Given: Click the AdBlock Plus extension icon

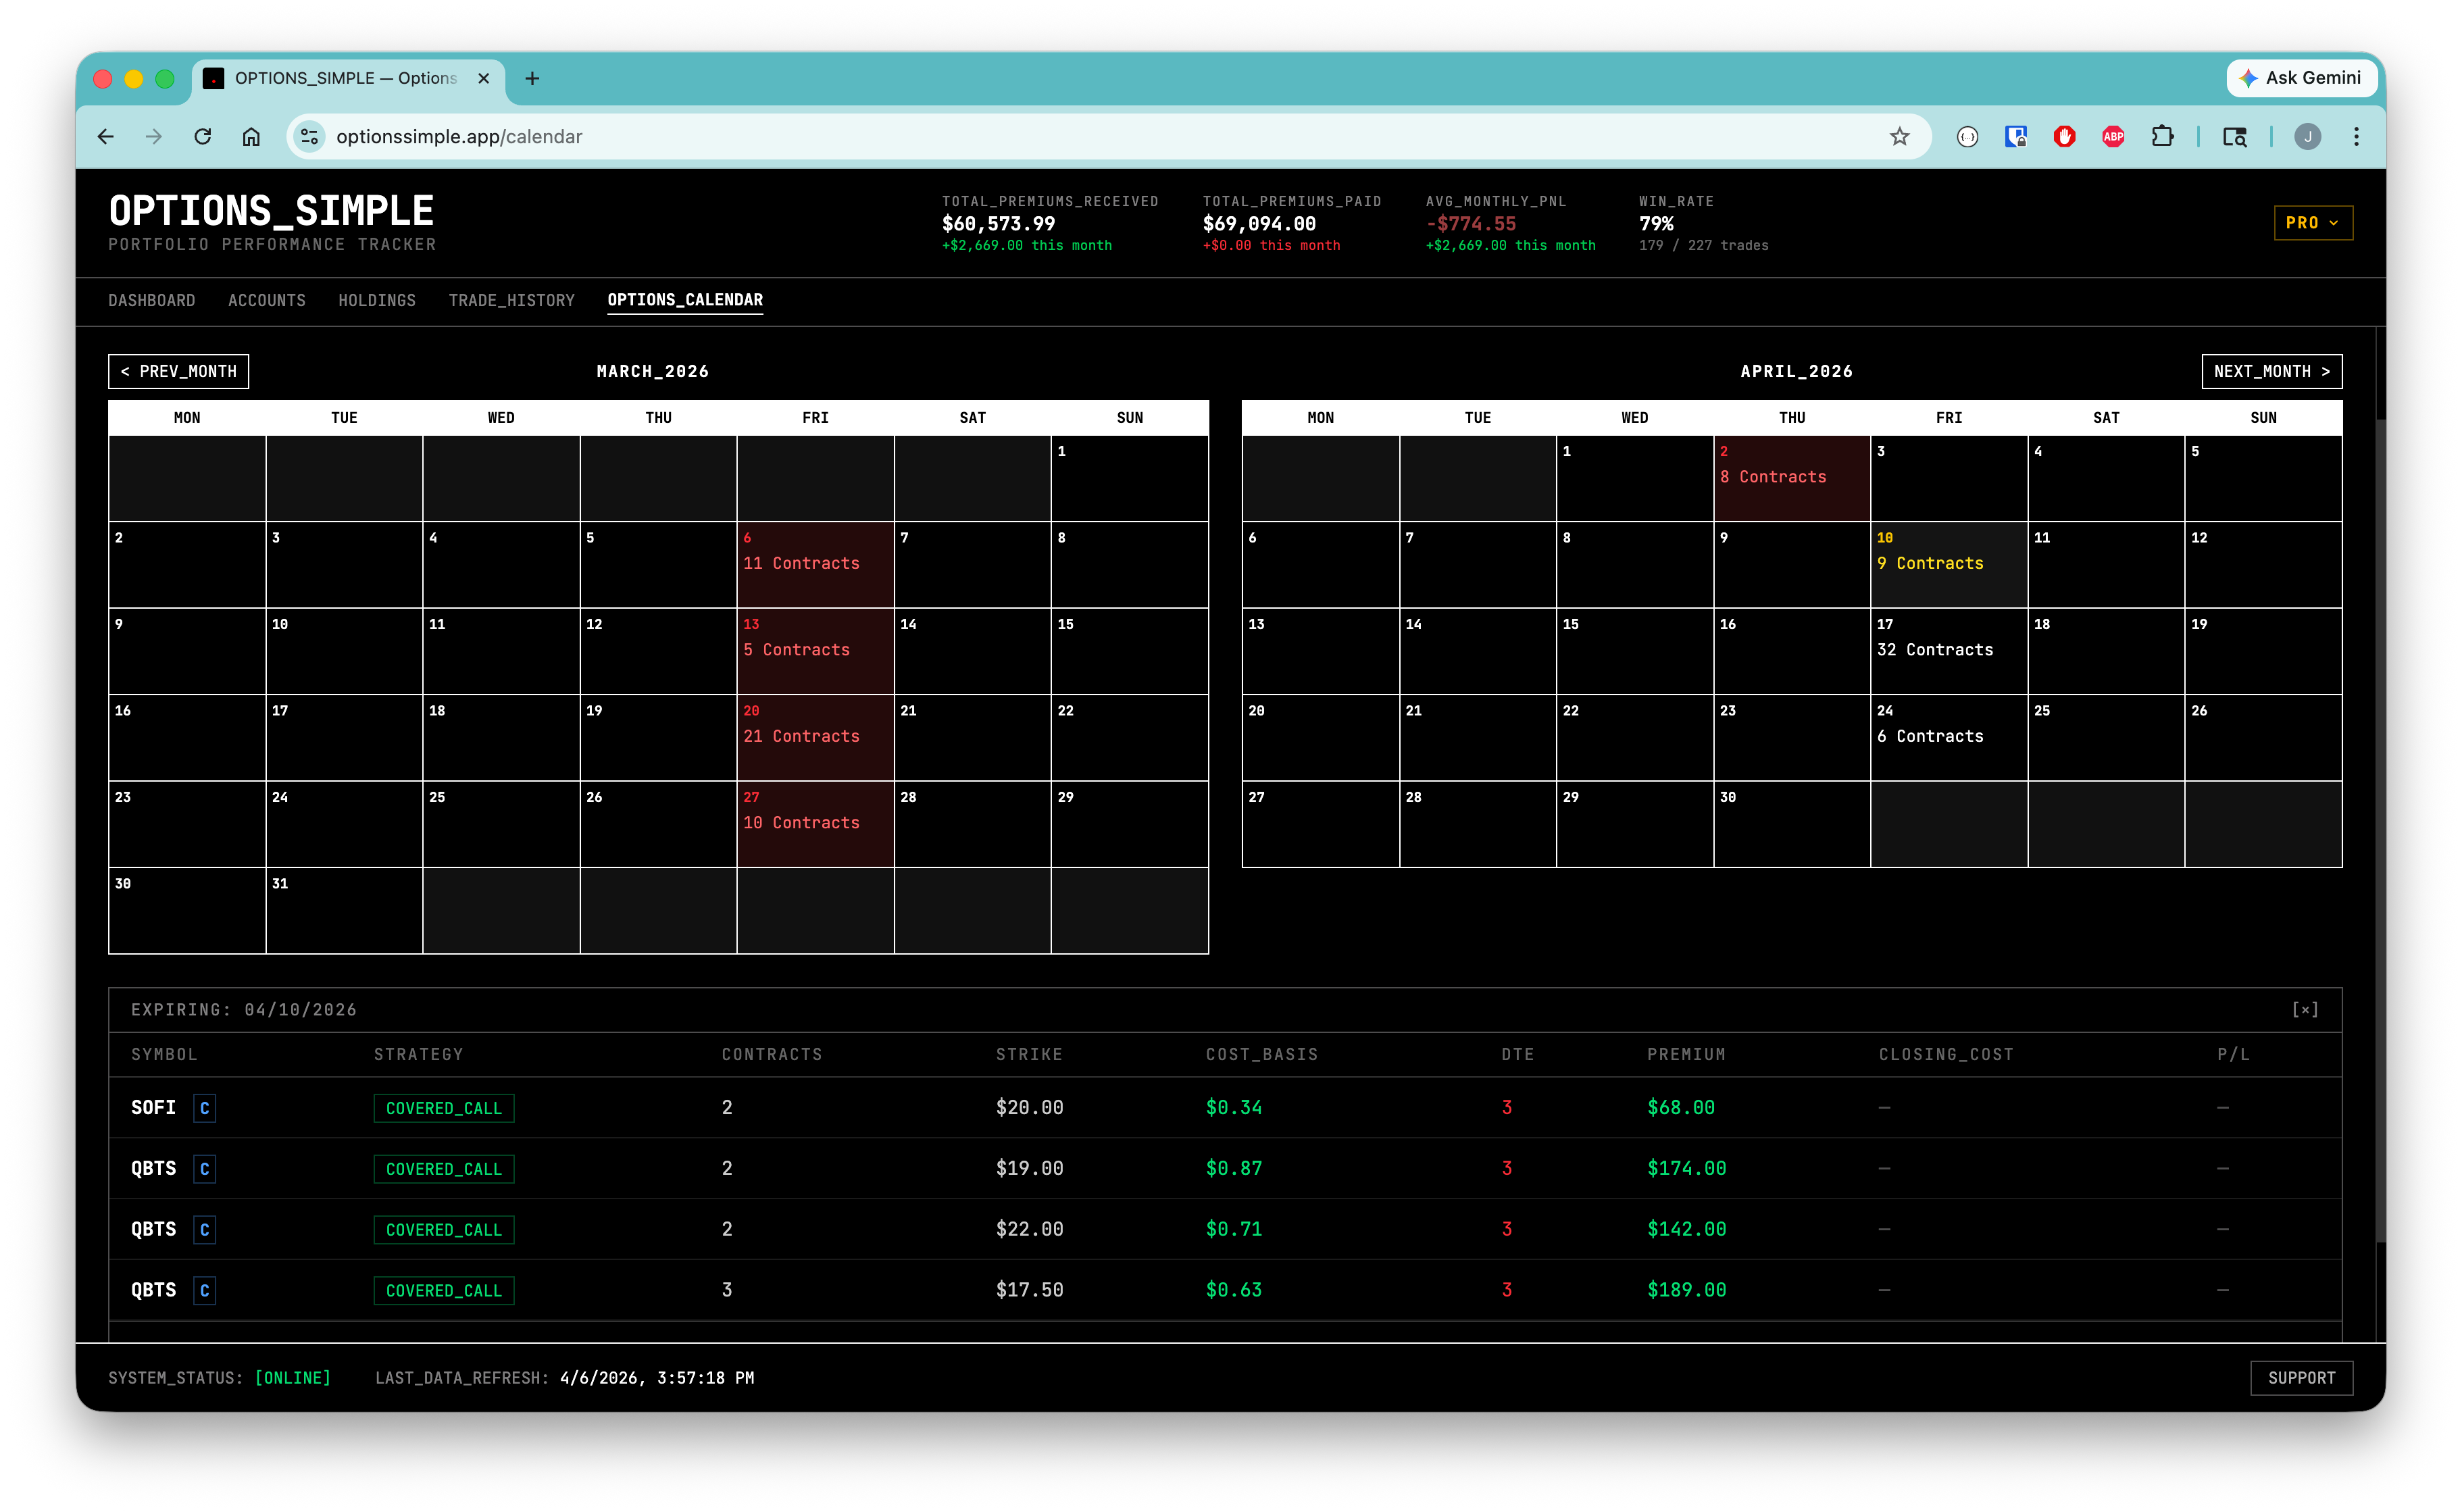Looking at the screenshot, I should [x=2112, y=137].
